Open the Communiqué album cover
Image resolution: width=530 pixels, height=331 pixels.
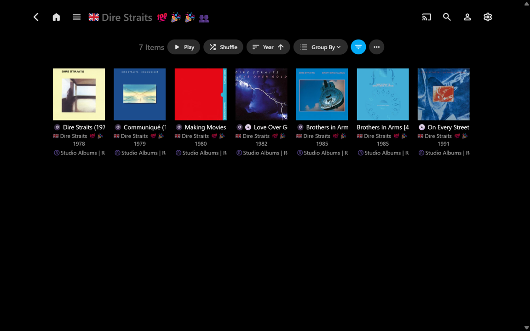(x=139, y=94)
